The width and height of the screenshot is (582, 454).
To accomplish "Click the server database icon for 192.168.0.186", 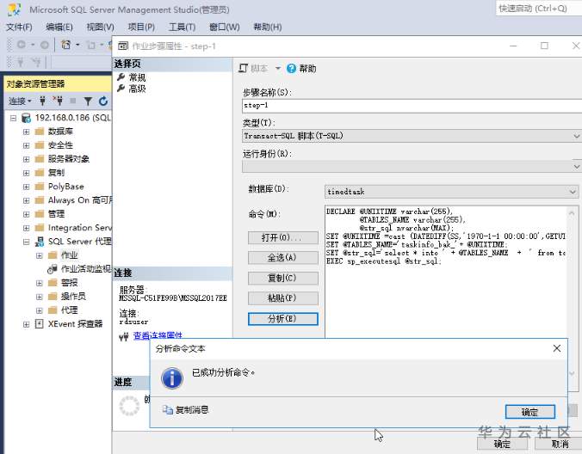I will (x=26, y=118).
